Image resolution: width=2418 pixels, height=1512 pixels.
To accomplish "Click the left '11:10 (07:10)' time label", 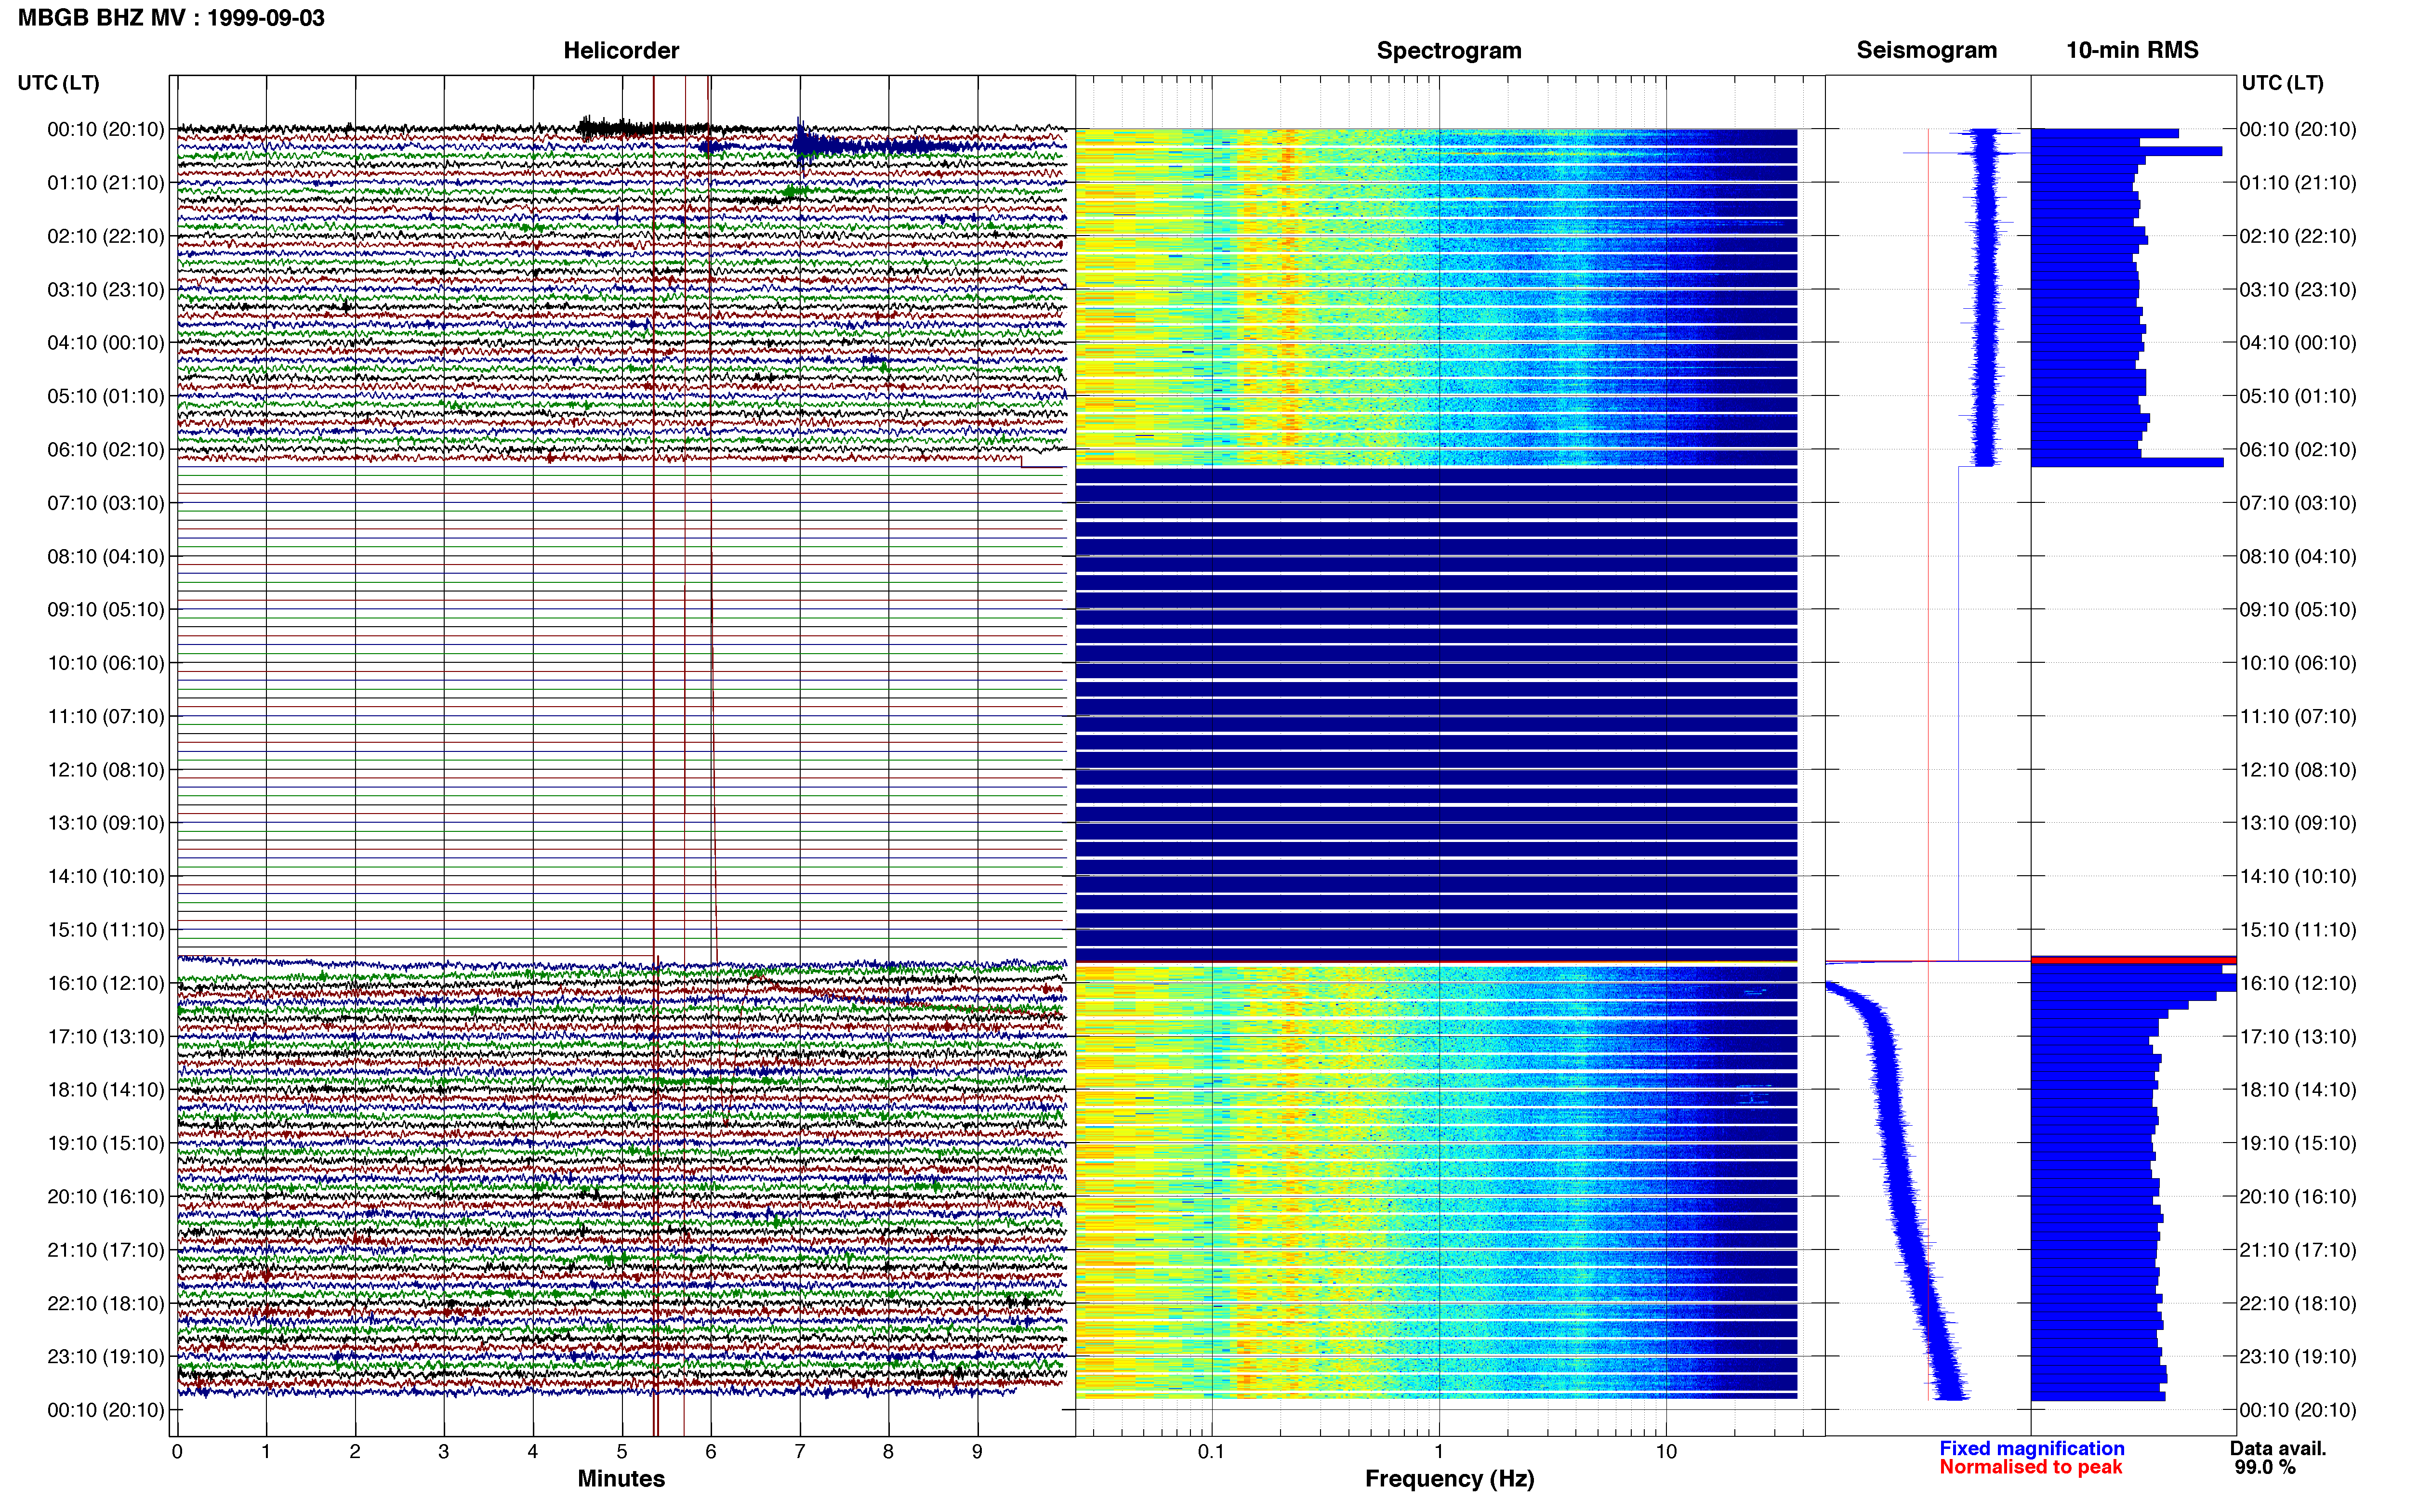I will point(106,716).
